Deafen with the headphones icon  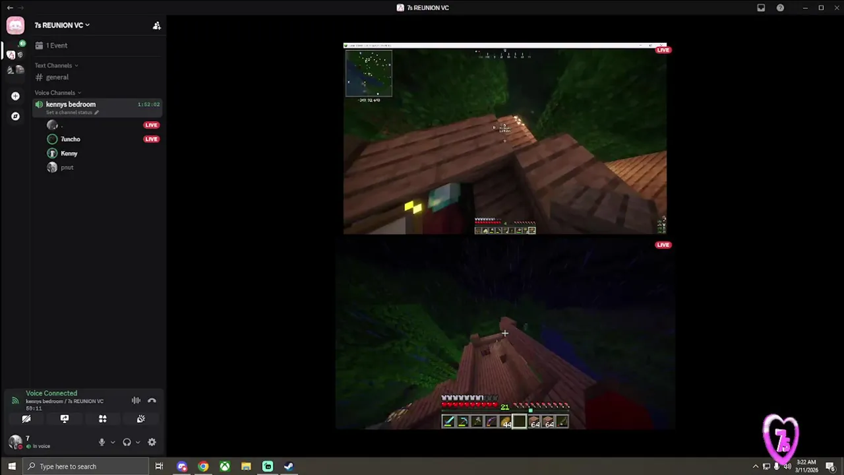[127, 443]
